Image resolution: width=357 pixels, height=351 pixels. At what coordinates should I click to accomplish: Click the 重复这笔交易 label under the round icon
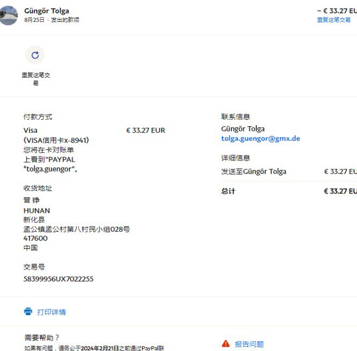tap(35, 79)
